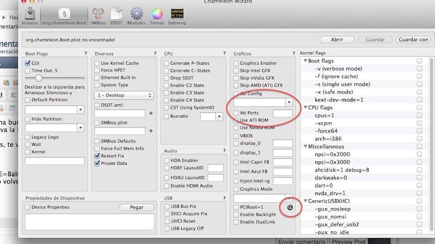Enable Generate P-States checkbox

point(166,63)
